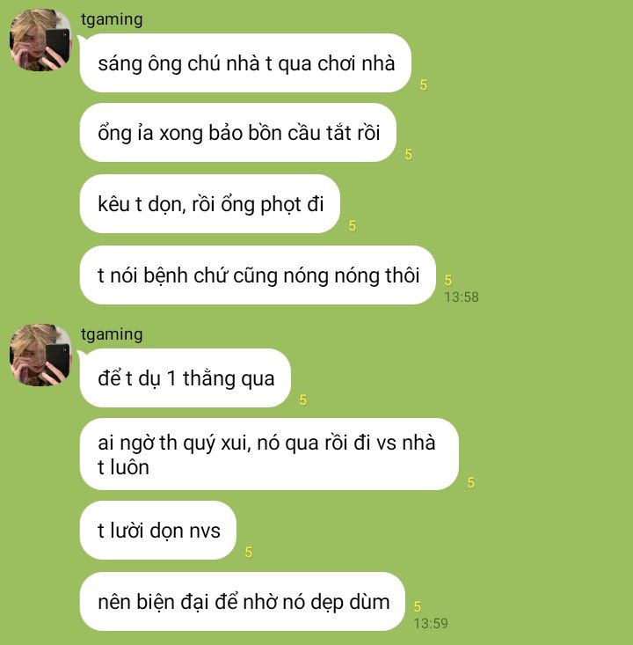Tap read count beside 'thằng qua' message

point(303,399)
